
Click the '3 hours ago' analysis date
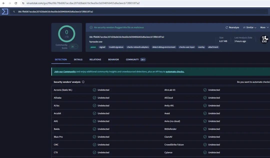(x=240, y=41)
